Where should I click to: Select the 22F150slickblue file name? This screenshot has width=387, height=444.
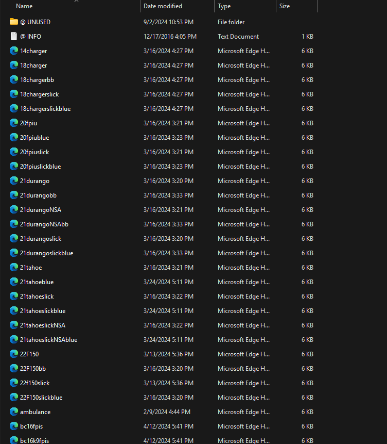41,397
